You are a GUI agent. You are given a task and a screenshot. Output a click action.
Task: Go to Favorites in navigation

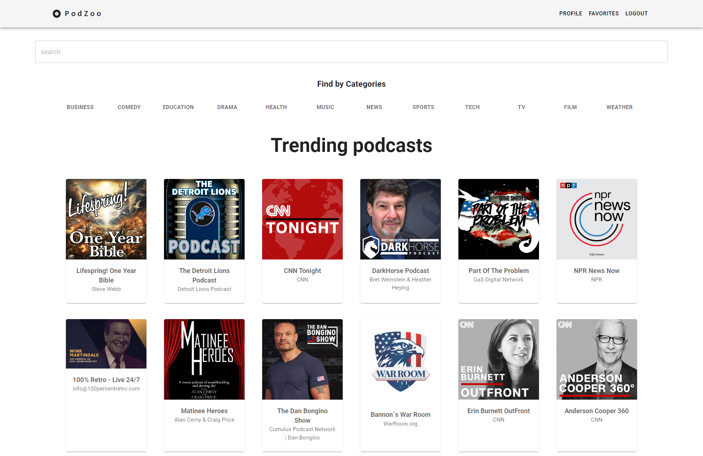tap(603, 14)
